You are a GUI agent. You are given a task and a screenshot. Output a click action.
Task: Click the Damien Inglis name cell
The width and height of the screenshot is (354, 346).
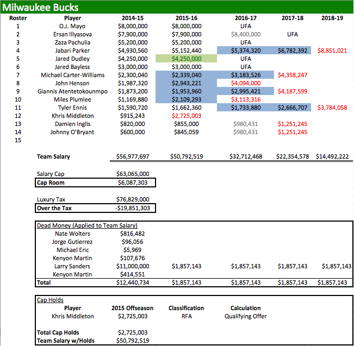click(x=72, y=124)
